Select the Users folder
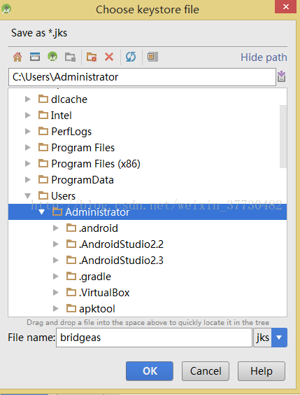This screenshot has width=300, height=395. tap(148, 196)
